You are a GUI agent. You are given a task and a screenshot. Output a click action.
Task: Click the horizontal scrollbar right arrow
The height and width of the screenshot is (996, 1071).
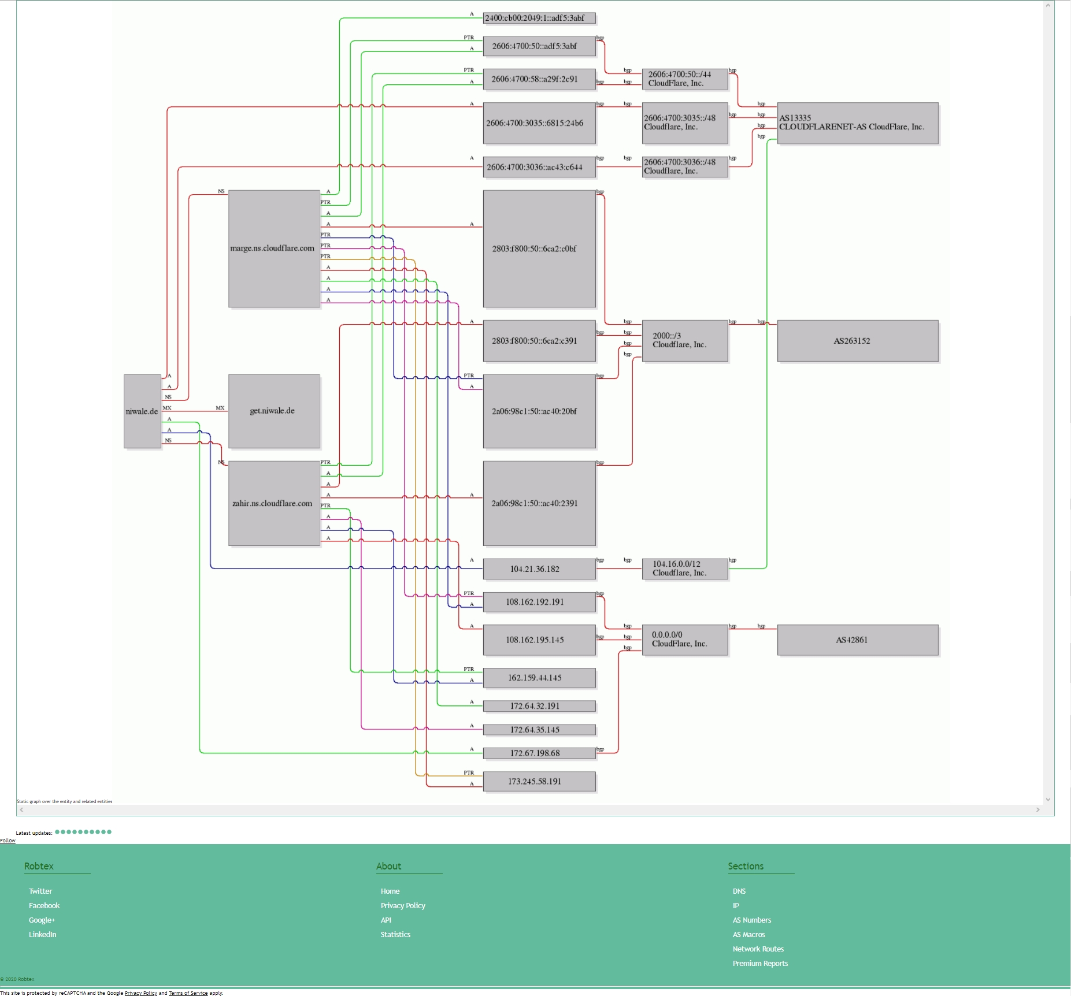click(1037, 810)
